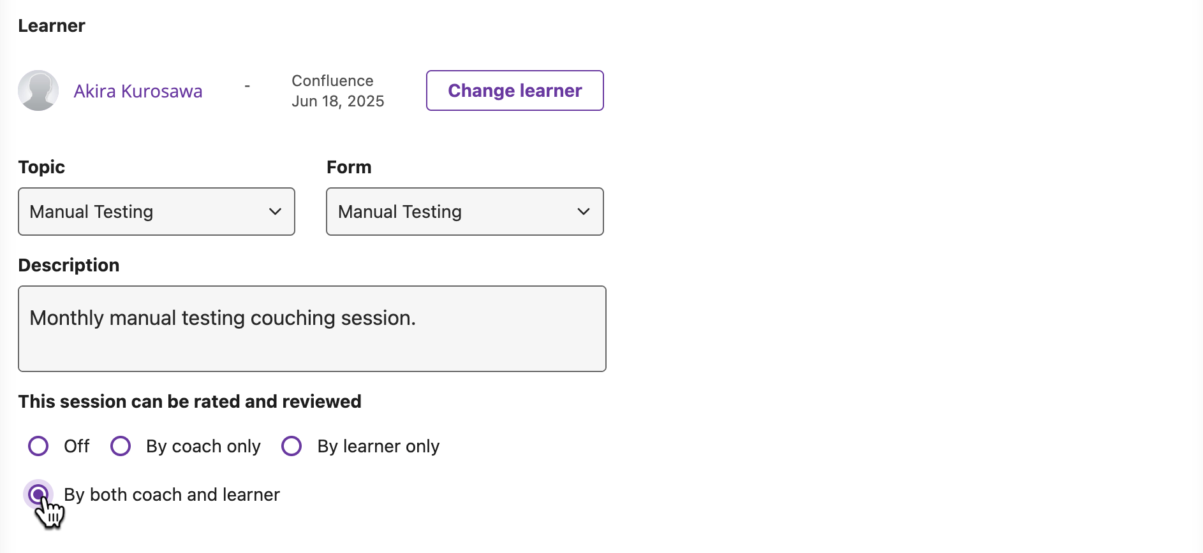Open the Akira Kurosawa profile link
Screen dimensions: 1203x553
(138, 91)
